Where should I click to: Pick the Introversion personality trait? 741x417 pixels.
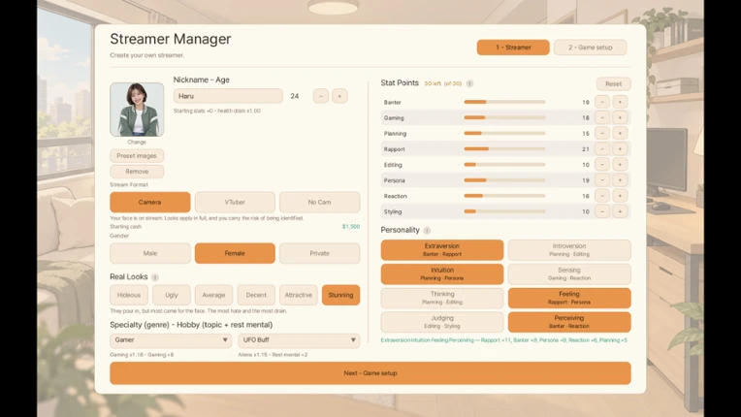[x=569, y=250]
